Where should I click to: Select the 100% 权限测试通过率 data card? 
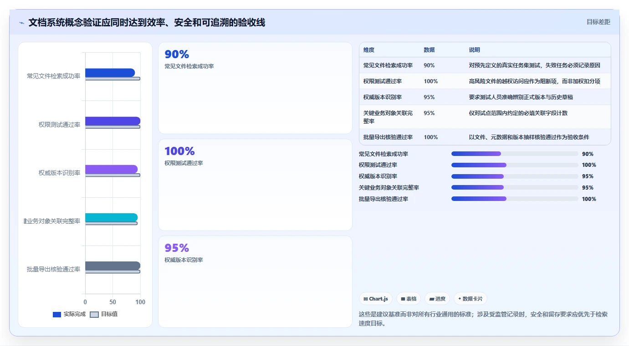click(255, 185)
